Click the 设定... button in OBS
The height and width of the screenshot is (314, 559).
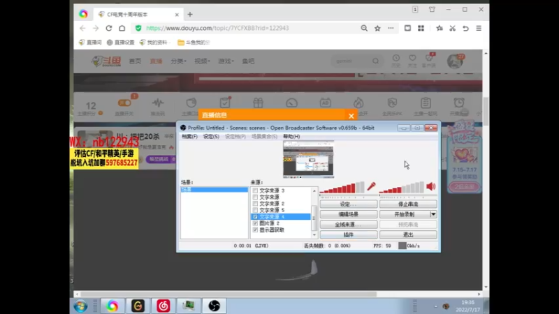(348, 204)
